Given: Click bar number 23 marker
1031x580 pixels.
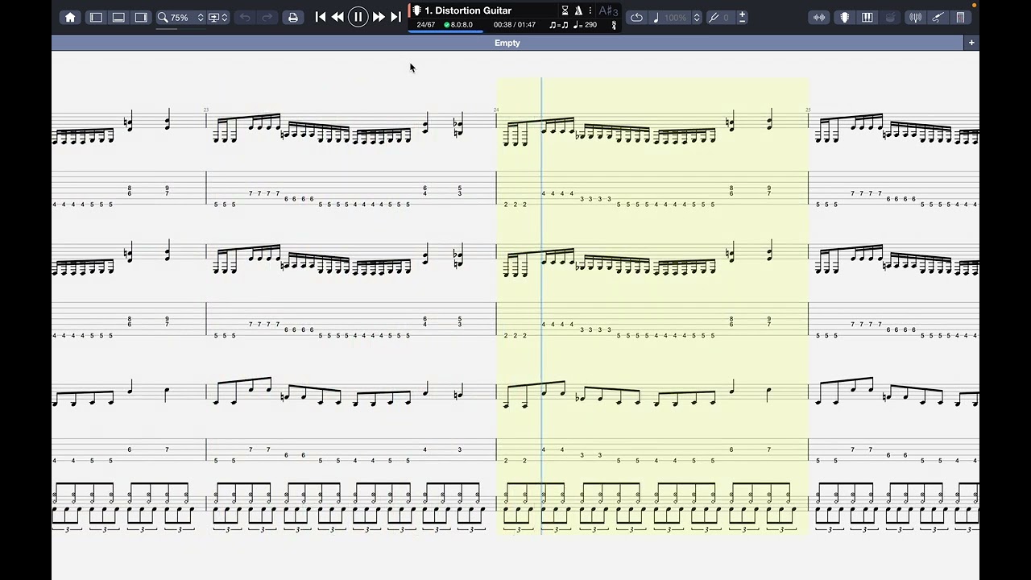Looking at the screenshot, I should coord(206,110).
